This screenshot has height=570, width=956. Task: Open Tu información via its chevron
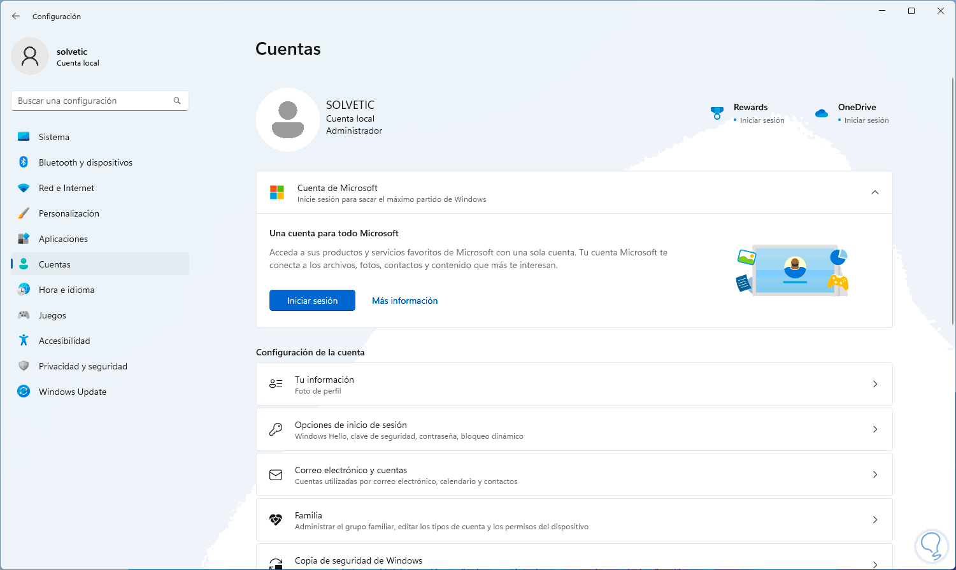[x=875, y=384]
